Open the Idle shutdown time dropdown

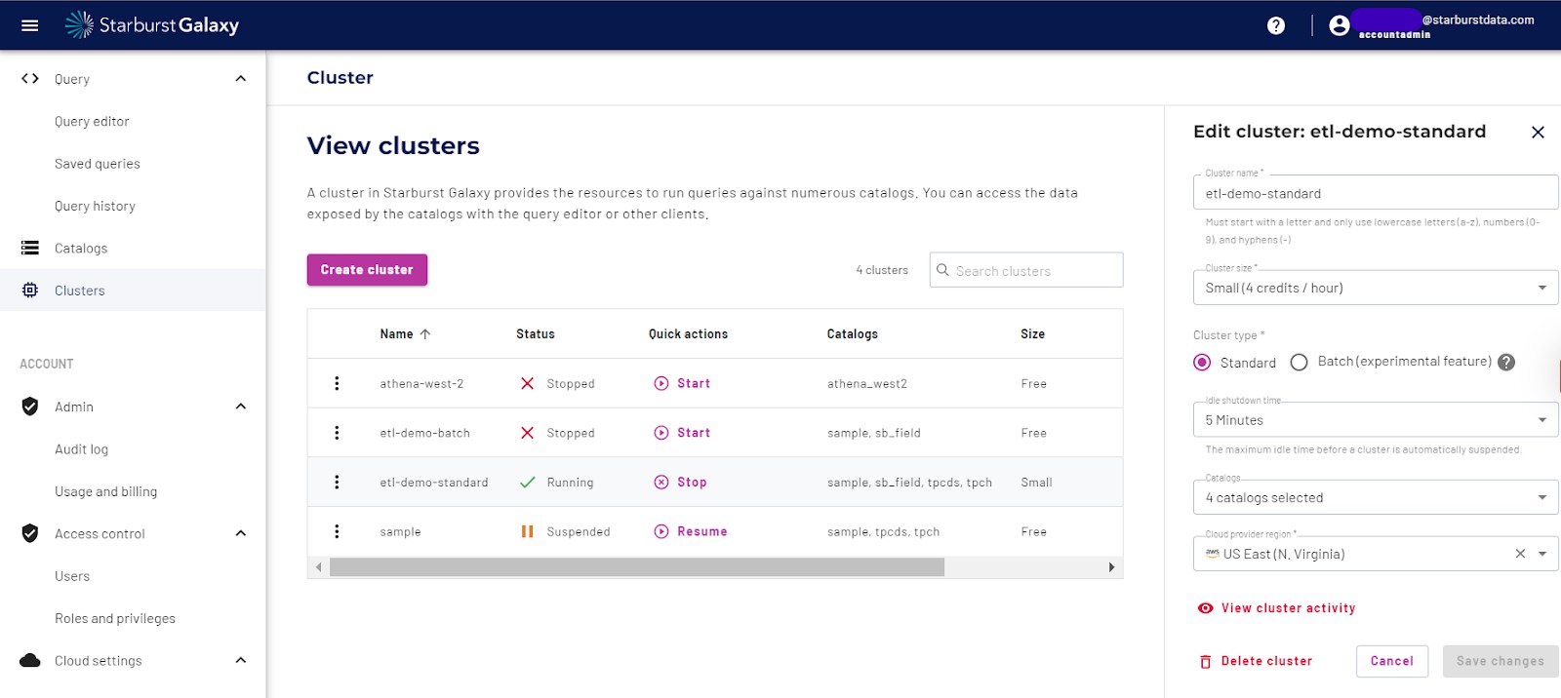coord(1376,420)
